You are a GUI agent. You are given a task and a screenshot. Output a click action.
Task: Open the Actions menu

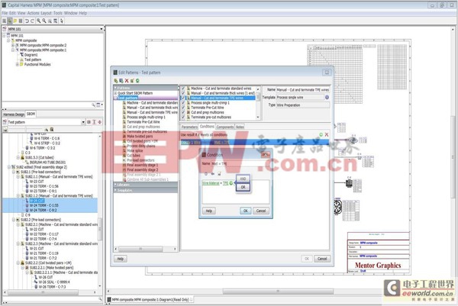[33, 13]
